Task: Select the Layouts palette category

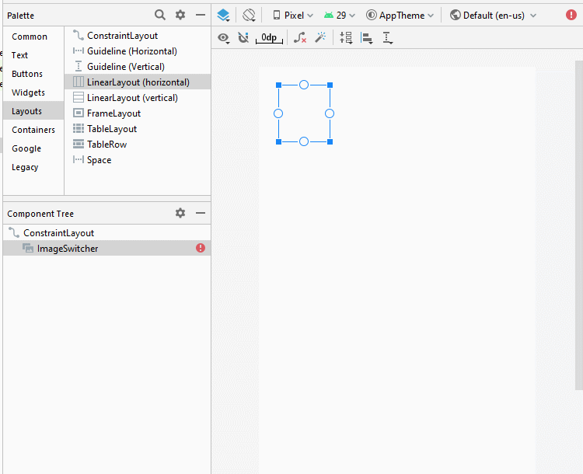Action: click(33, 111)
